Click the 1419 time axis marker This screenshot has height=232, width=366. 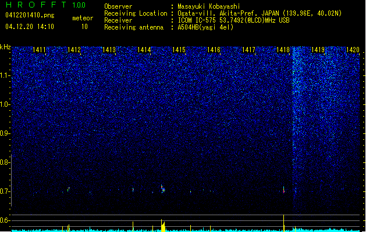click(x=318, y=49)
